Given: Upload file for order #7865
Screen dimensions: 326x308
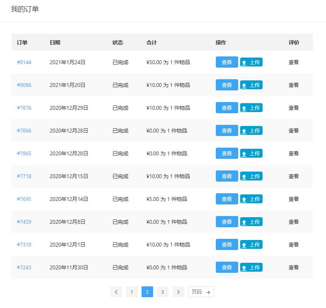Looking at the screenshot, I should click(251, 153).
